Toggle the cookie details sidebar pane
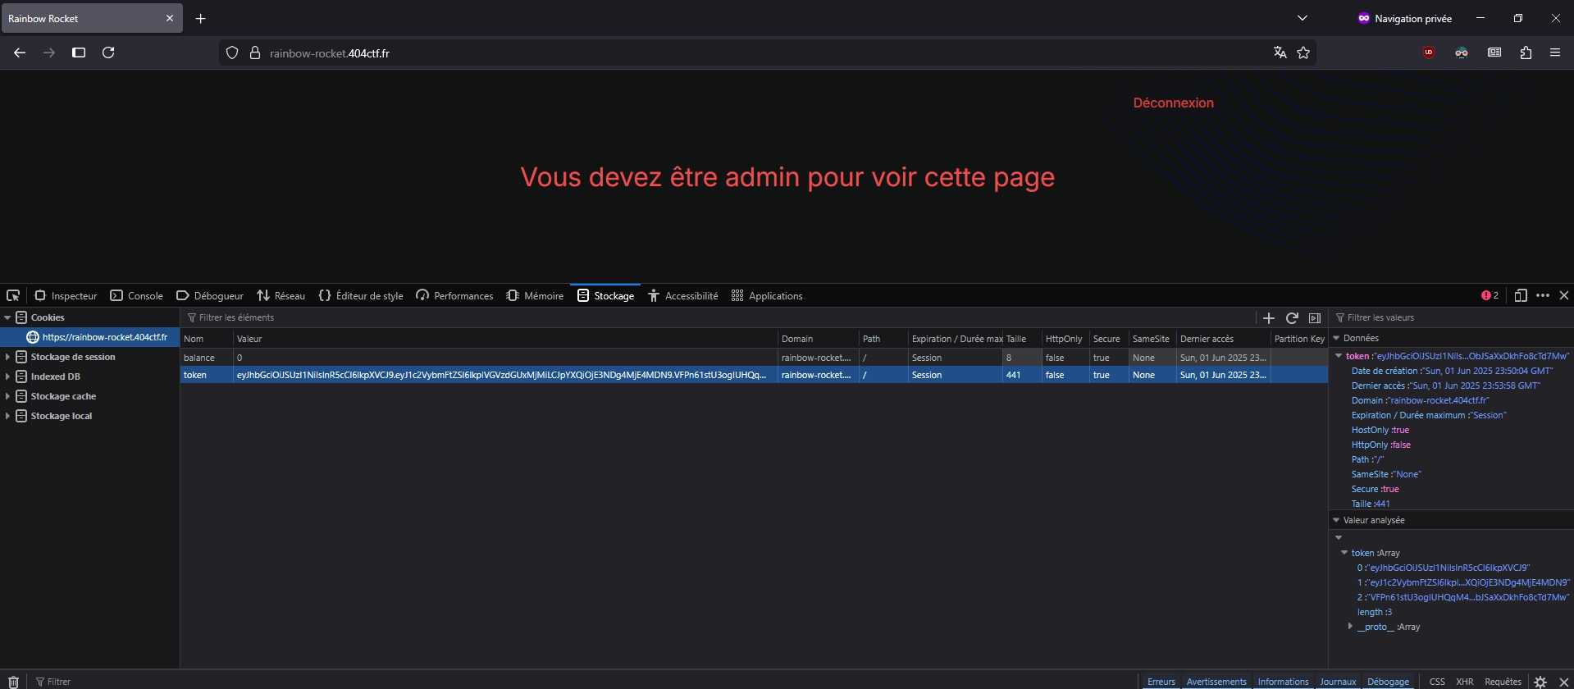Viewport: 1574px width, 689px height. 1315,317
